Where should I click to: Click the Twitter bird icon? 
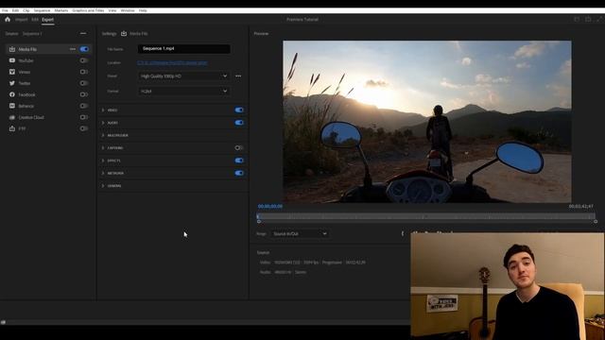tap(12, 83)
